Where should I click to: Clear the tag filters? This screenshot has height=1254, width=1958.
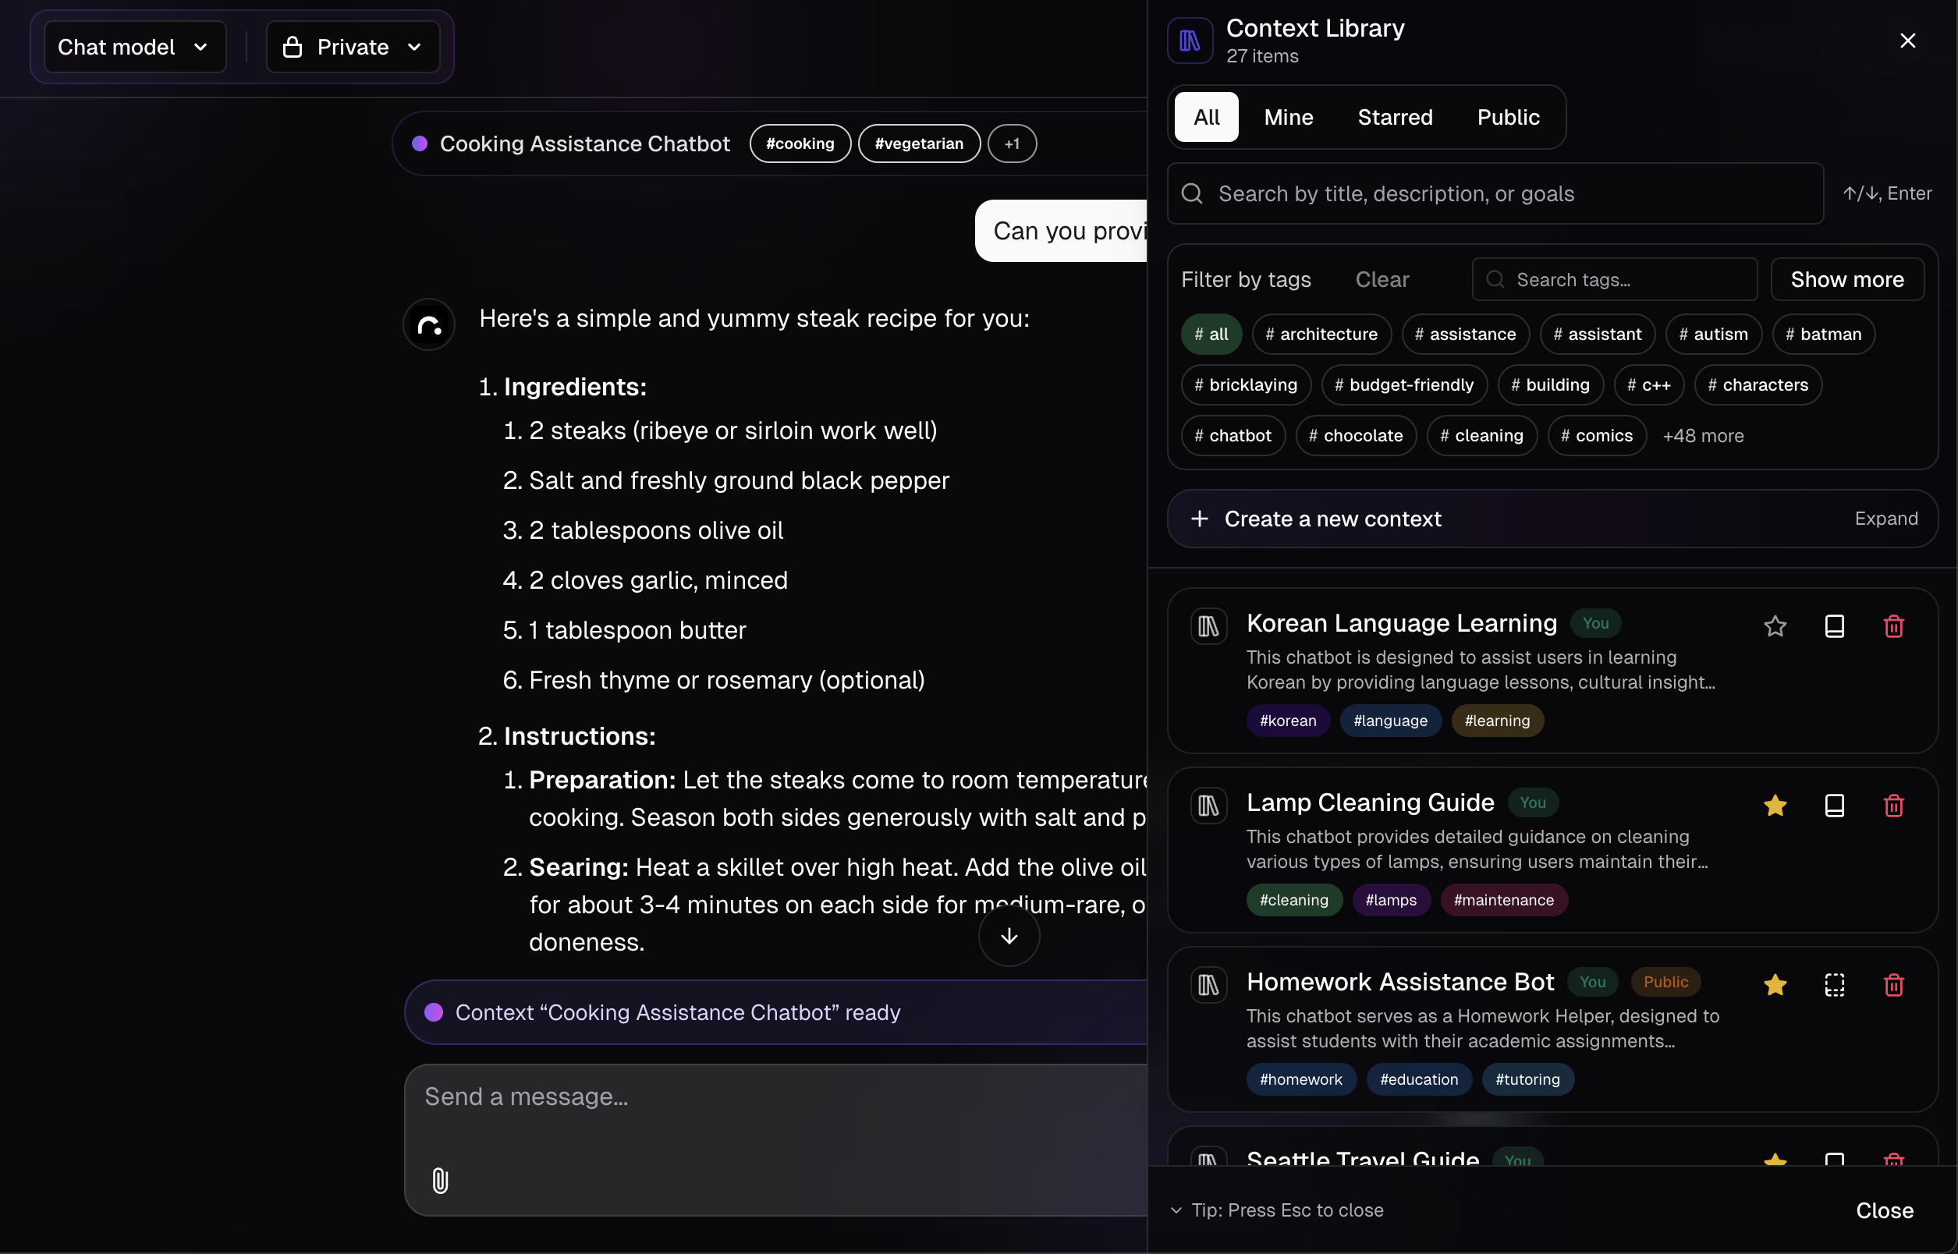1382,279
